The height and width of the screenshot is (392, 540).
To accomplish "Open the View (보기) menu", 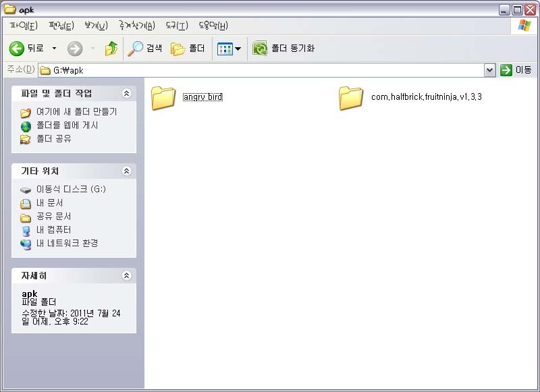I will click(x=96, y=26).
